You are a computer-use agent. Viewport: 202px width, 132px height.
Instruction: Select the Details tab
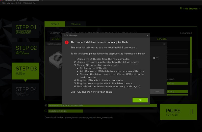click(55, 24)
